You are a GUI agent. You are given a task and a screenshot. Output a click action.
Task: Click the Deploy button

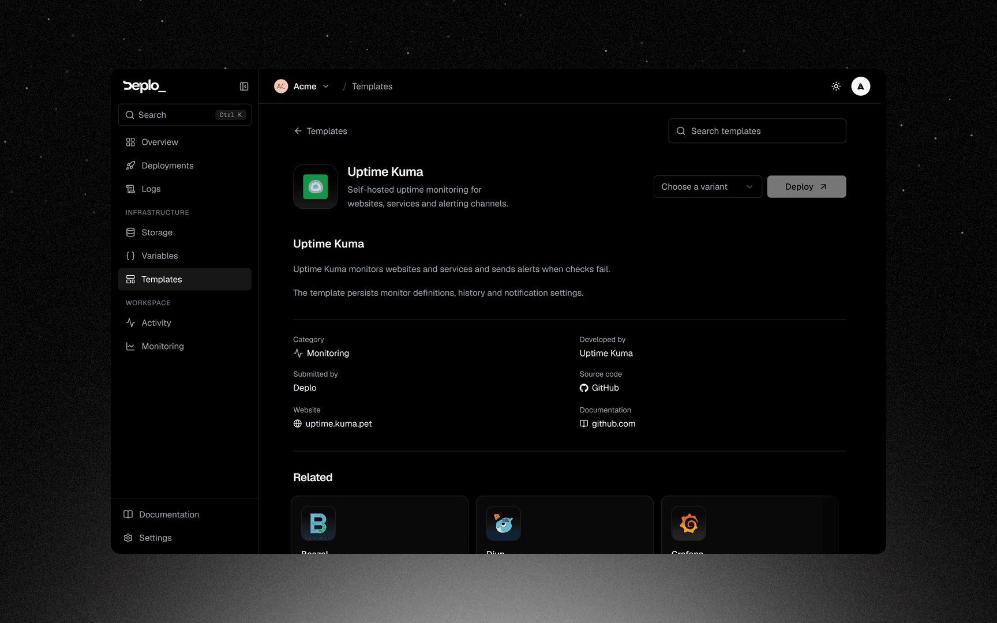(x=807, y=187)
